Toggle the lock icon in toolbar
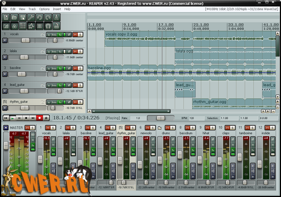This screenshot has width=281, height=197. (56, 26)
